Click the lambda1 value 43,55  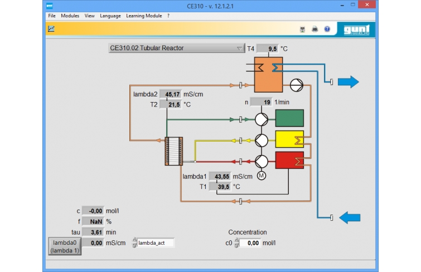tap(220, 177)
